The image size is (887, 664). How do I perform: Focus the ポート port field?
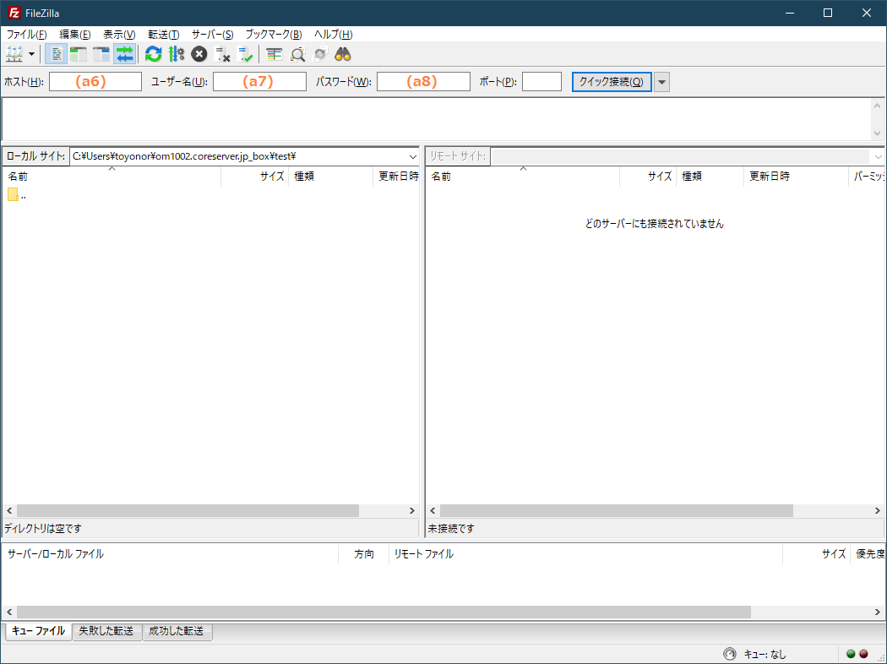(542, 81)
